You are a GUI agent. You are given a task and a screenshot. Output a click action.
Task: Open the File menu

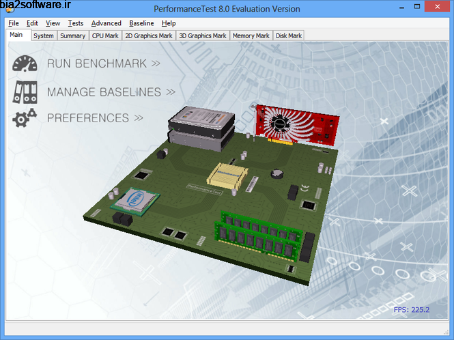pos(14,23)
